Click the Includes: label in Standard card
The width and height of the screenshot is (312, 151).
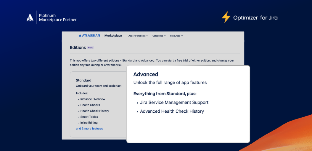point(82,93)
